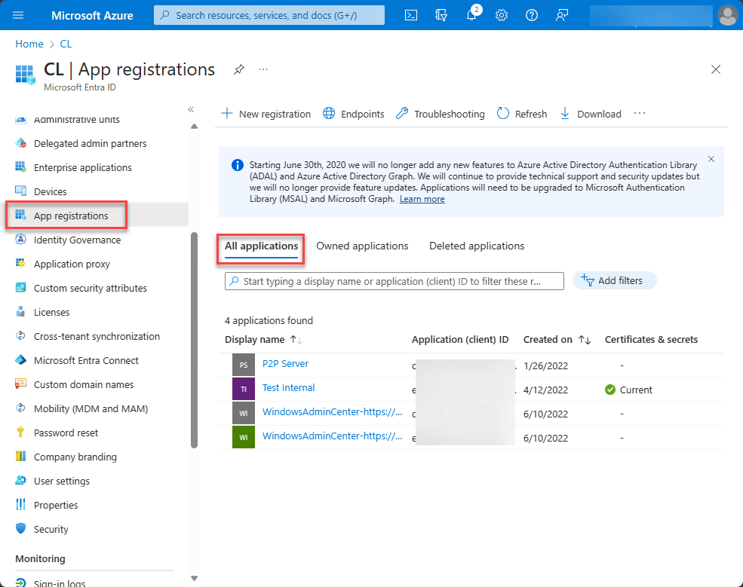This screenshot has width=743, height=587.
Task: Open the WindowsAdminCenter app with gray icon
Action: (x=332, y=412)
